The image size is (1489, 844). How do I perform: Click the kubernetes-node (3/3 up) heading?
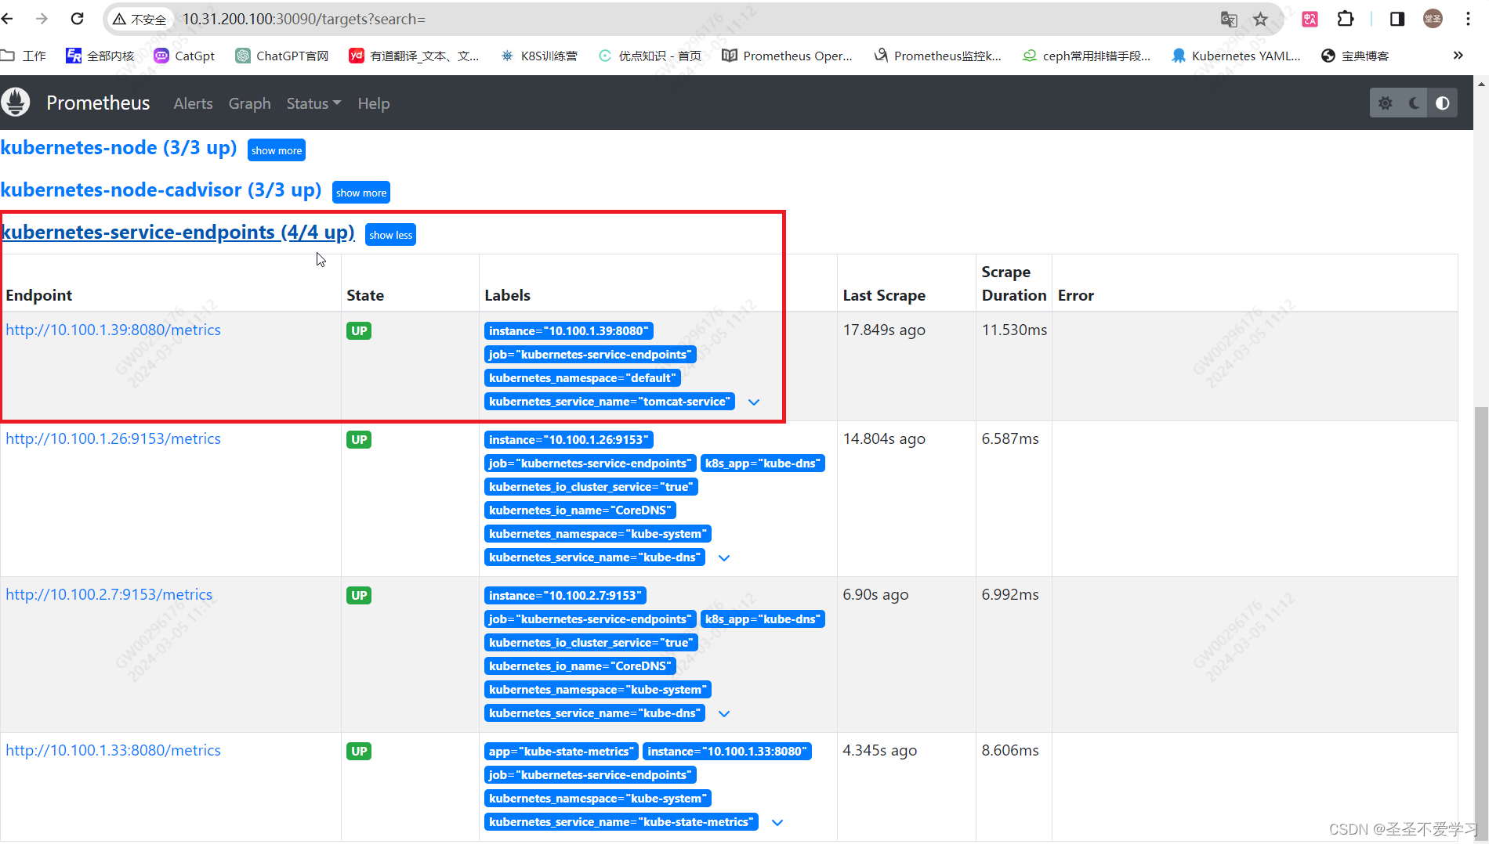119,147
